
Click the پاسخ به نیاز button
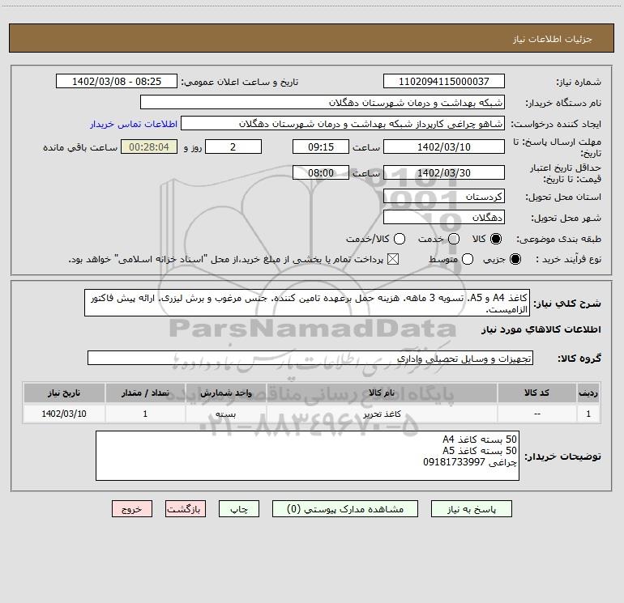tap(472, 509)
